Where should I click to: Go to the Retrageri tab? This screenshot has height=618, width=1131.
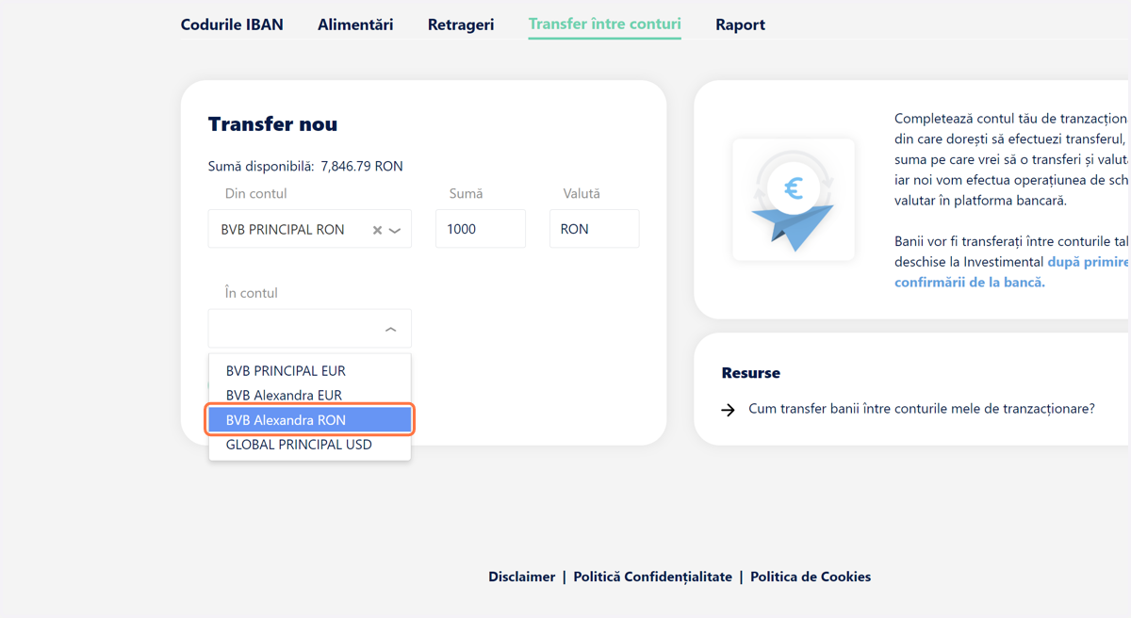coord(461,24)
